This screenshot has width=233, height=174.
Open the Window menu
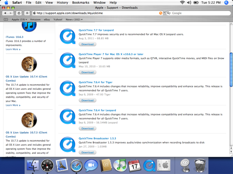click(x=100, y=3)
